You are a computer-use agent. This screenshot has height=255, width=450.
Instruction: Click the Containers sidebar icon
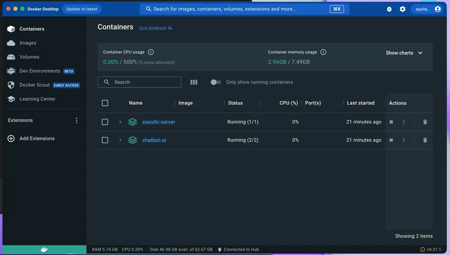click(11, 29)
